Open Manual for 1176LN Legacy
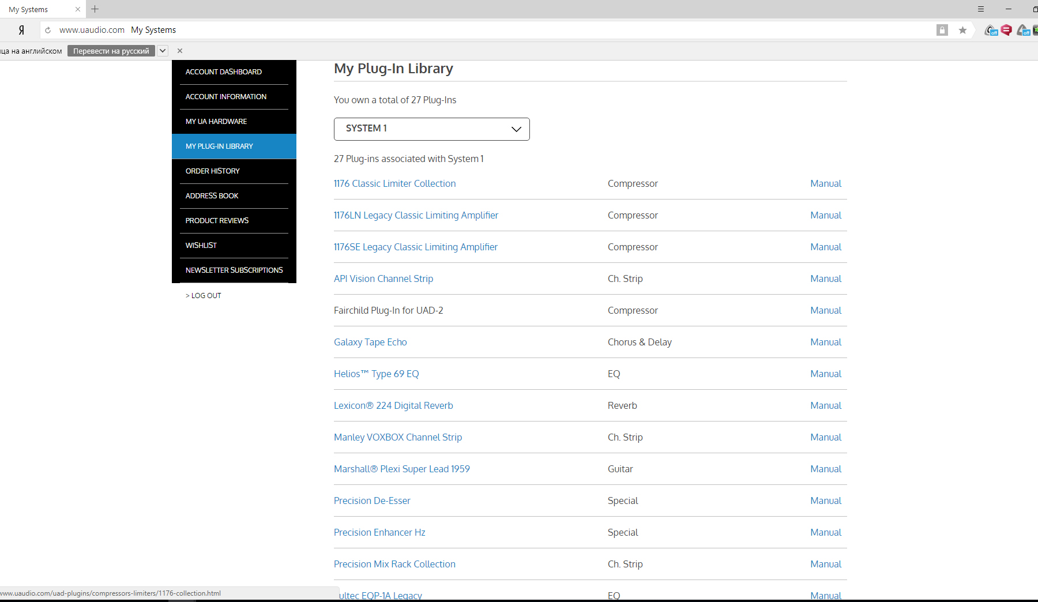The width and height of the screenshot is (1038, 602). (x=826, y=215)
